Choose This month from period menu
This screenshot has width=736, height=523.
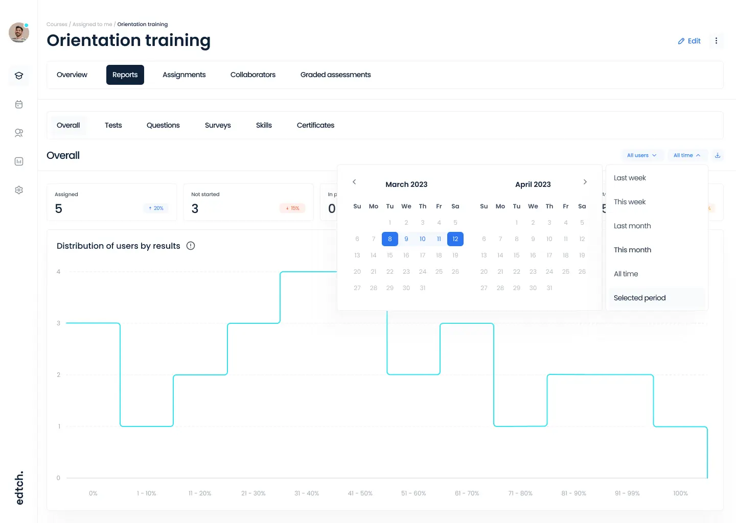click(657, 250)
